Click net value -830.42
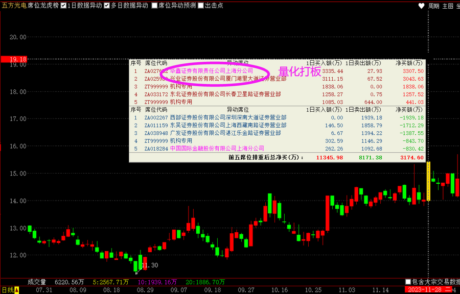Image resolution: width=460 pixels, height=294 pixels. (x=413, y=149)
